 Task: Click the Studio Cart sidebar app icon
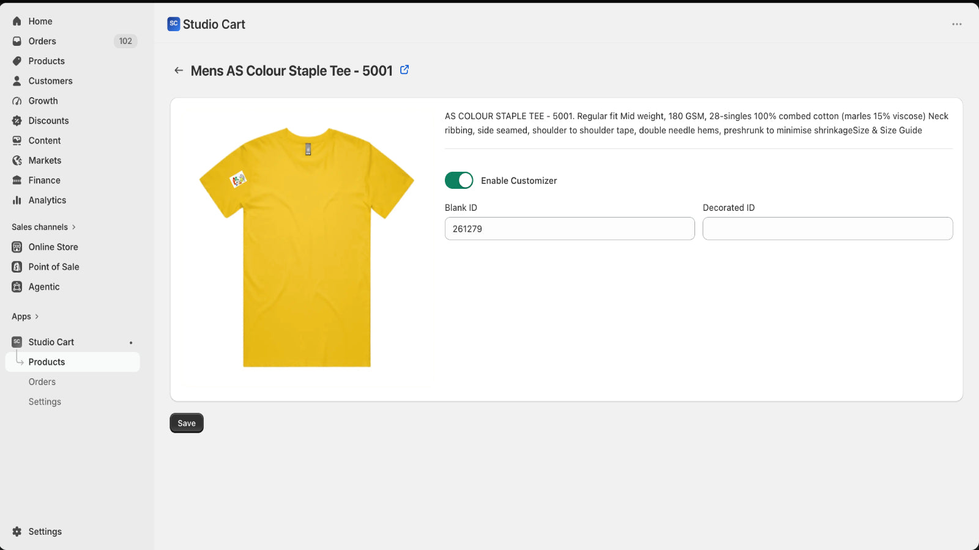(x=17, y=342)
